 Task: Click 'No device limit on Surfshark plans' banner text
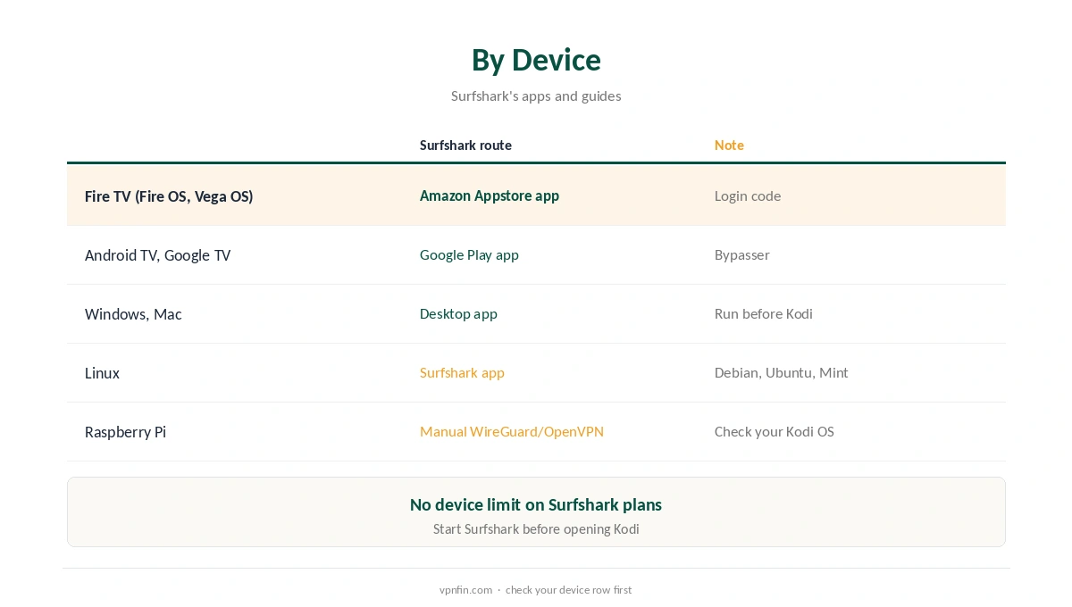(x=536, y=504)
